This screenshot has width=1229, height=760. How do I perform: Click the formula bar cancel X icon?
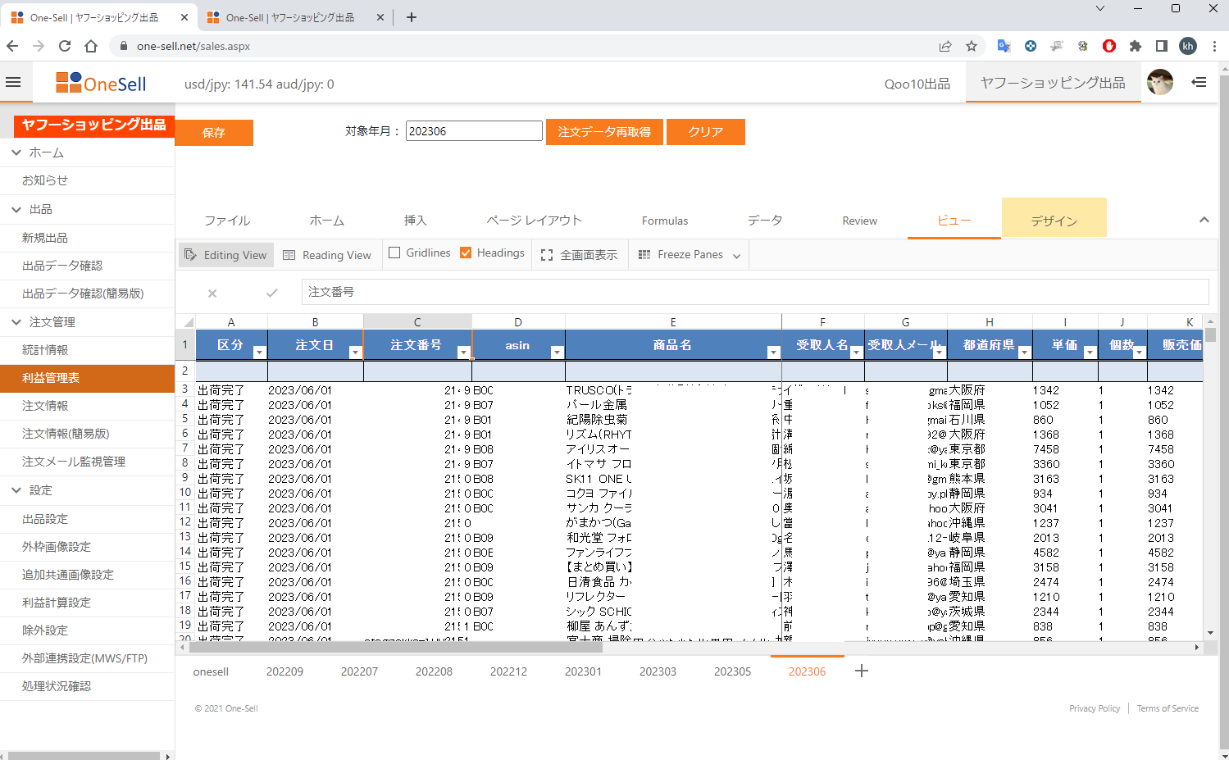pos(212,293)
